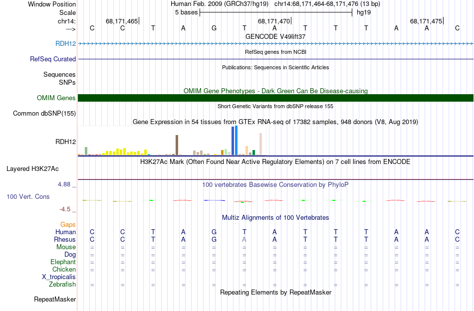Click Repeating Elements by RepeatMasker title

tap(275, 292)
